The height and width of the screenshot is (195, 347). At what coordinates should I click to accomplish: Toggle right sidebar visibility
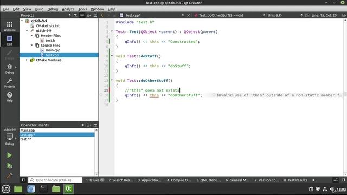click(344, 180)
